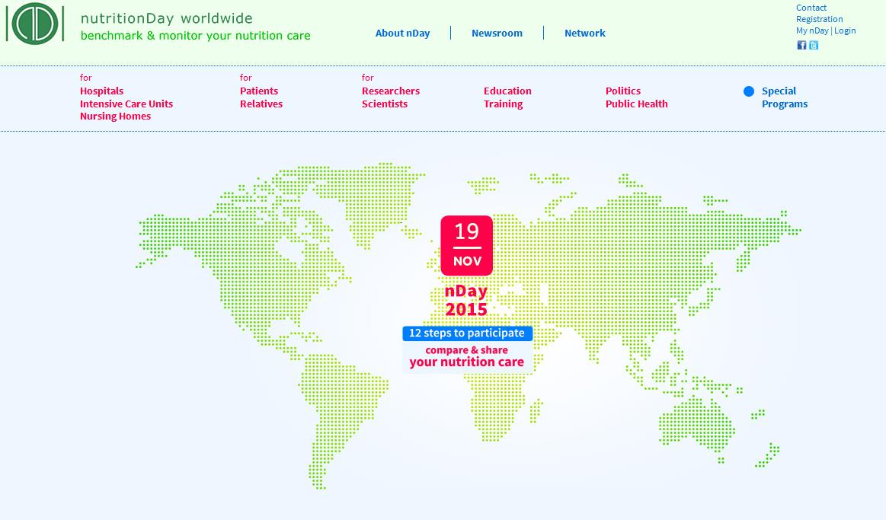Screen dimensions: 886x520
Task: Open the Researchers link
Action: pos(391,91)
